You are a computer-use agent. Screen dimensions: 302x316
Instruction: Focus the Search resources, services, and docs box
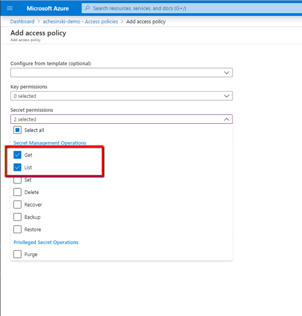(x=191, y=8)
